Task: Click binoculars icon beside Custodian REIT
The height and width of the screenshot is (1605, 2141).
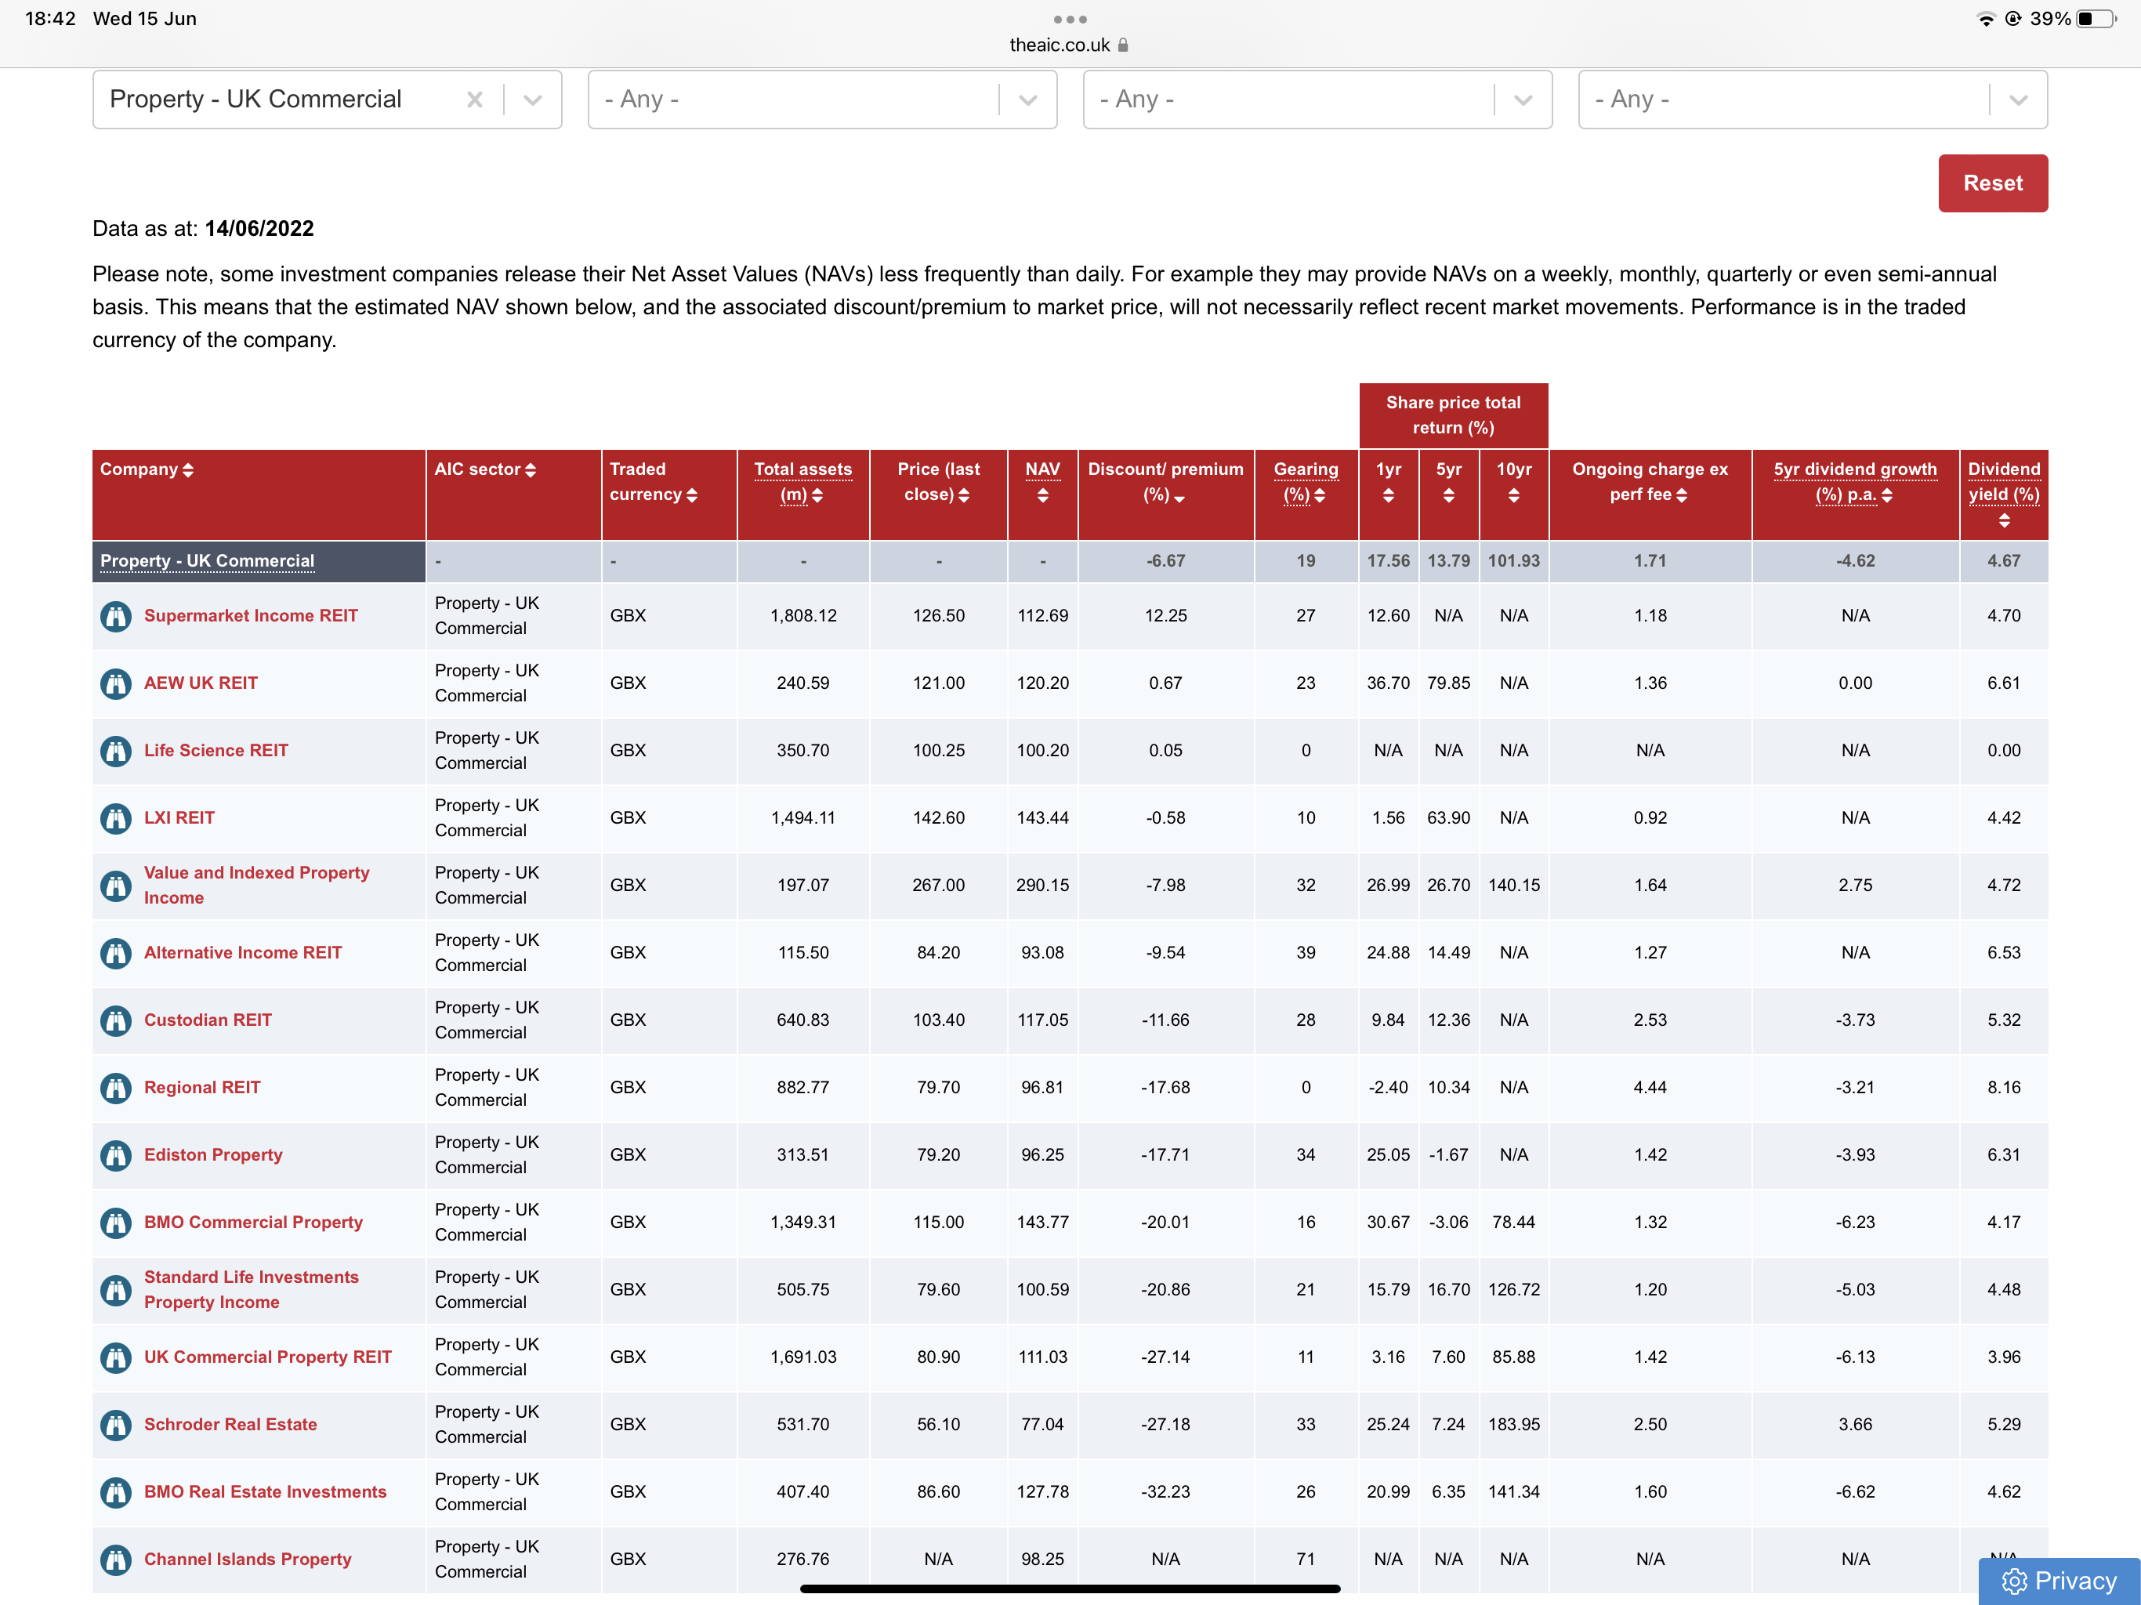Action: point(116,1020)
